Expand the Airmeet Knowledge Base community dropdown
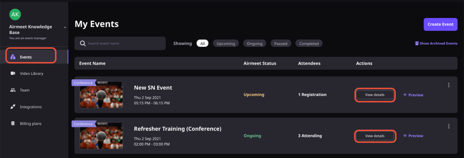464x158 pixels. click(x=64, y=27)
